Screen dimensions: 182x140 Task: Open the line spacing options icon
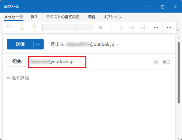(143, 27)
